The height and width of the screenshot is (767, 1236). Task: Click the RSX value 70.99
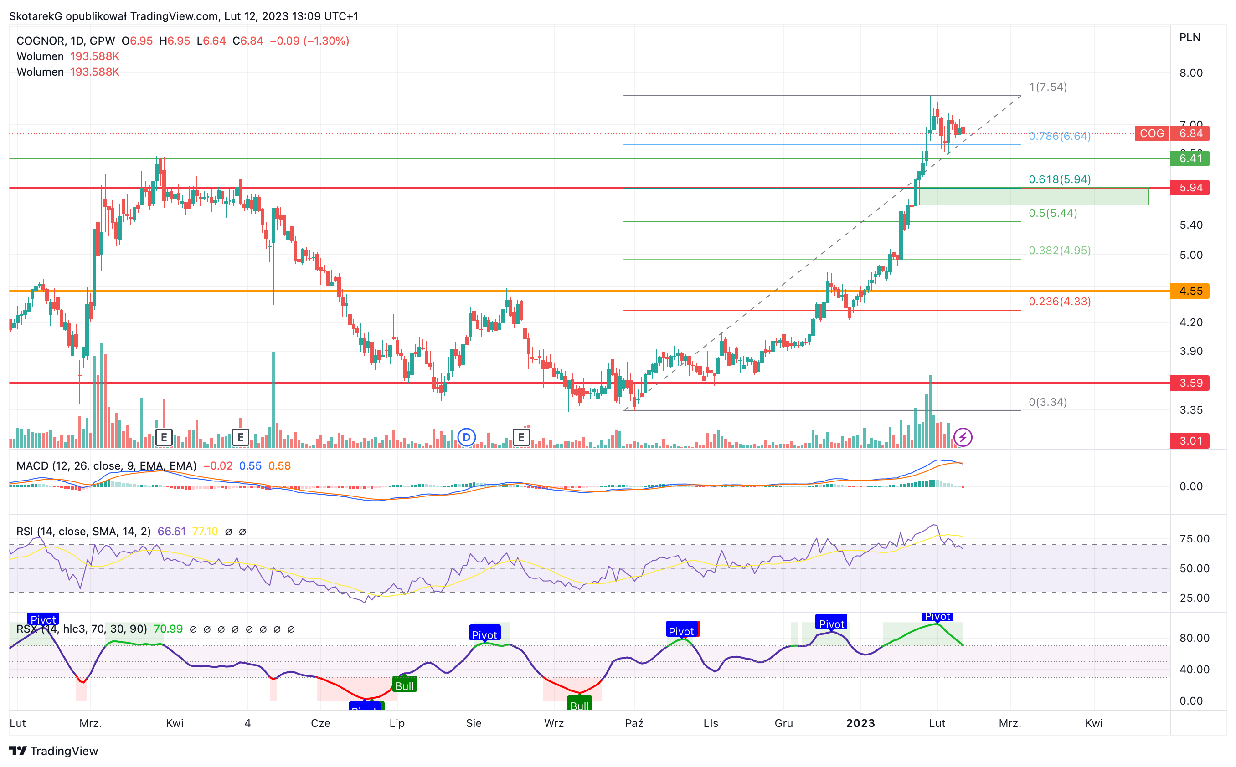[x=168, y=629]
